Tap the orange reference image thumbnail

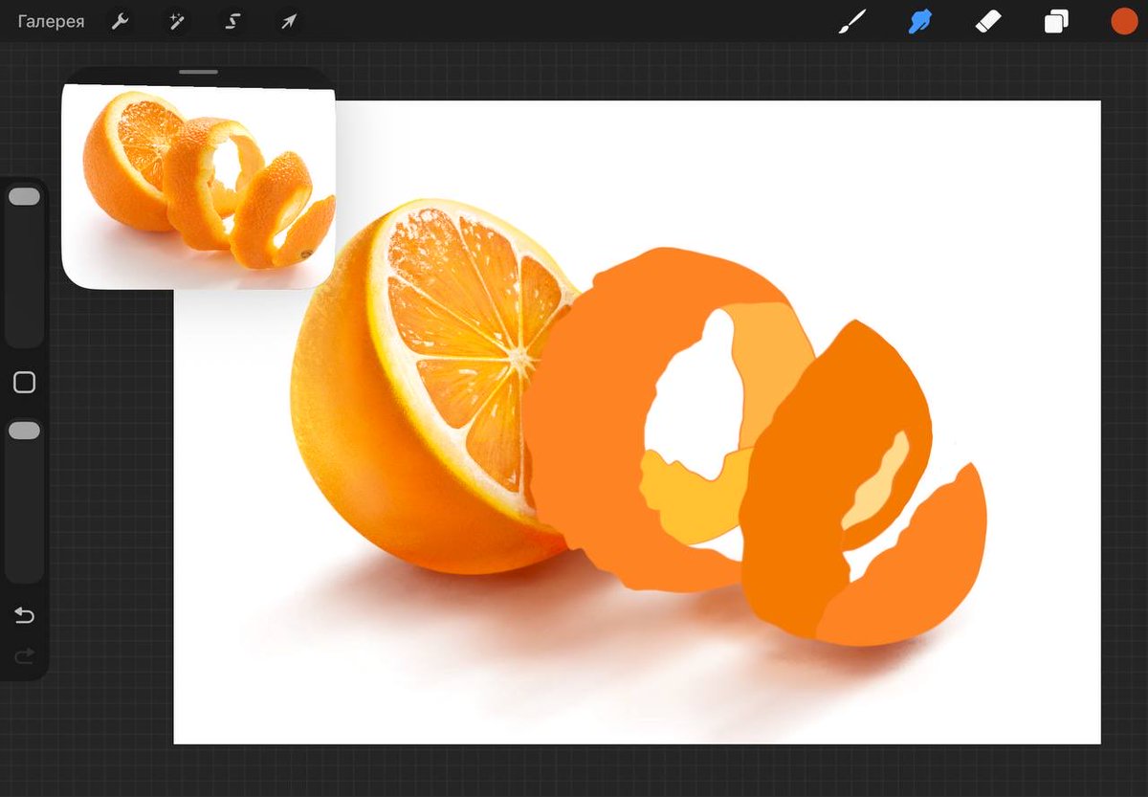(x=198, y=187)
